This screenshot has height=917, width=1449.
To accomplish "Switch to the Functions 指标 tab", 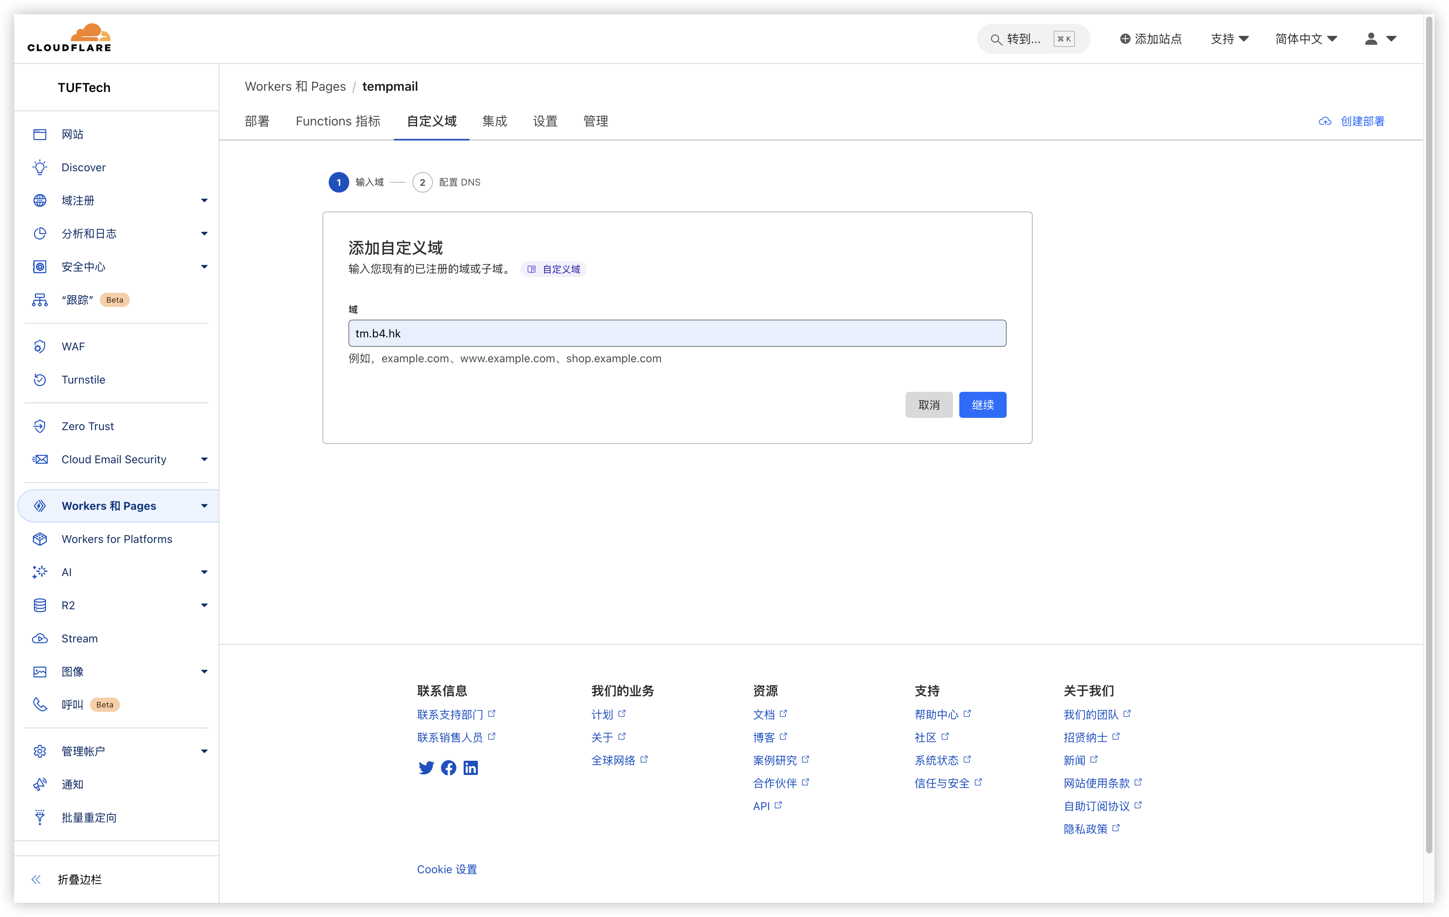I will click(x=337, y=121).
